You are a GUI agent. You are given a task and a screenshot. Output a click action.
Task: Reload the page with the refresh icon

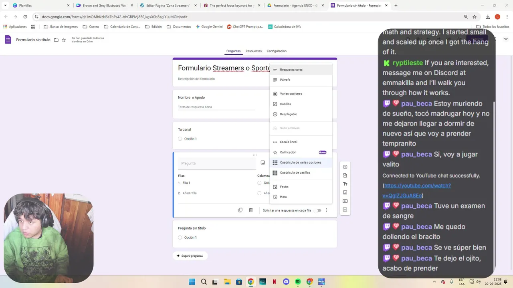coord(25,17)
